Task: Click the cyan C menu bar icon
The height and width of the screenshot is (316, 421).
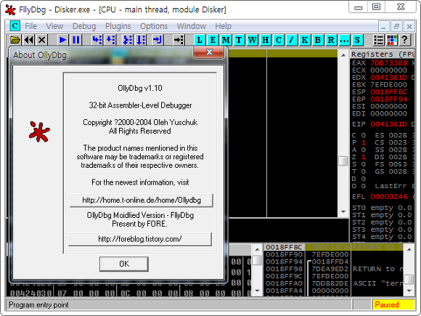Action: pyautogui.click(x=15, y=26)
